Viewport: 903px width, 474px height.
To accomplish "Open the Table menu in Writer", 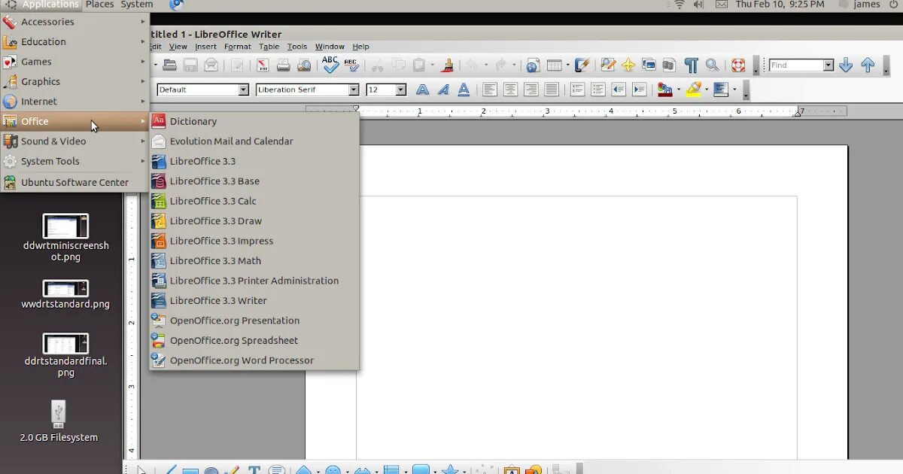I will pyautogui.click(x=269, y=47).
